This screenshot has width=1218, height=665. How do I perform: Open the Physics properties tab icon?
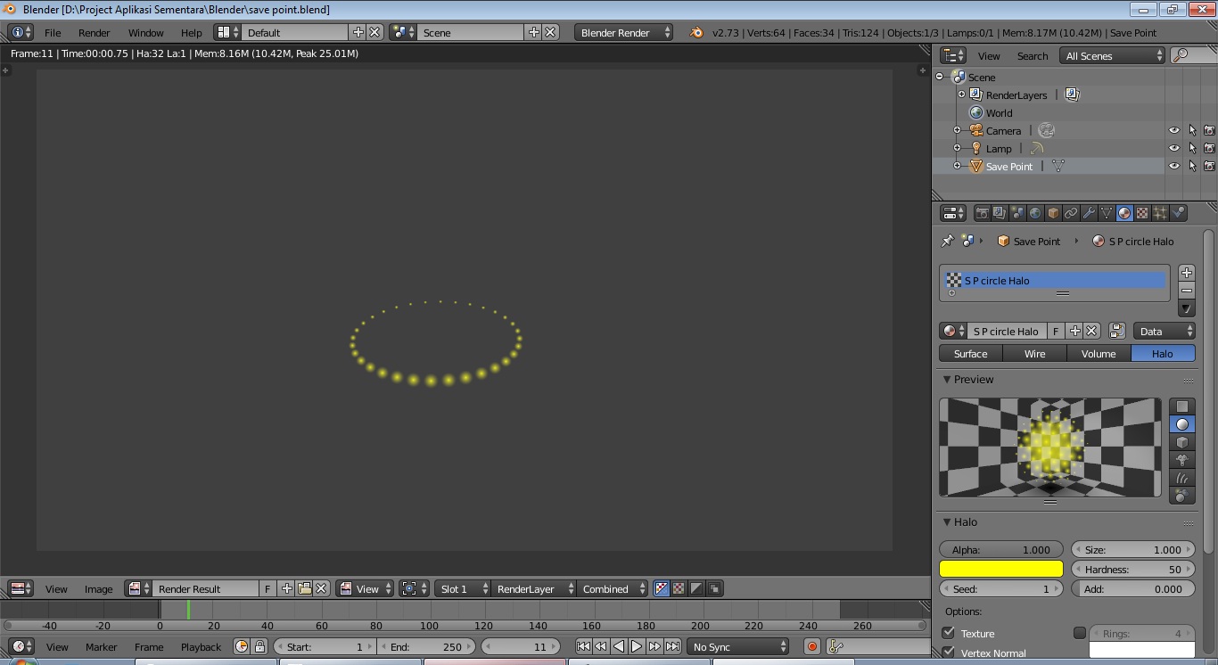pyautogui.click(x=1179, y=213)
